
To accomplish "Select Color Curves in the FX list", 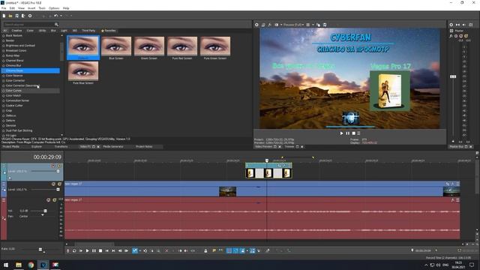I will (x=31, y=91).
